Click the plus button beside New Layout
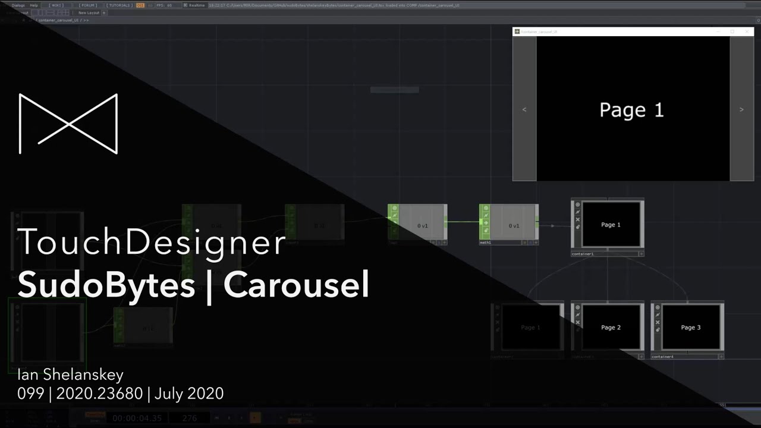The height and width of the screenshot is (428, 761). click(105, 12)
